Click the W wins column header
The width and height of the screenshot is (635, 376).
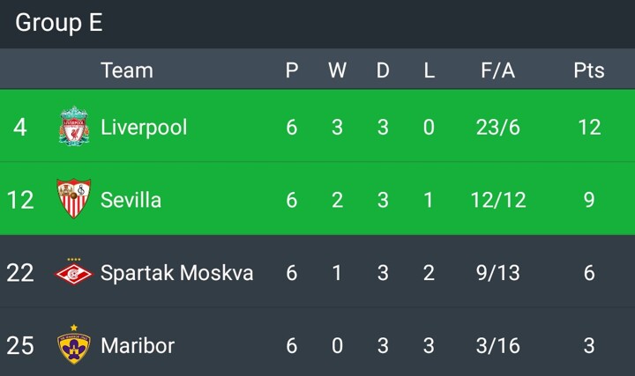(x=337, y=70)
